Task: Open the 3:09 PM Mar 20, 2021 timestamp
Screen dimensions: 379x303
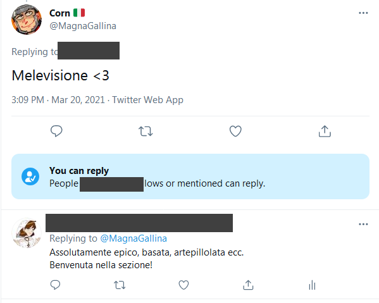Action: (x=58, y=100)
